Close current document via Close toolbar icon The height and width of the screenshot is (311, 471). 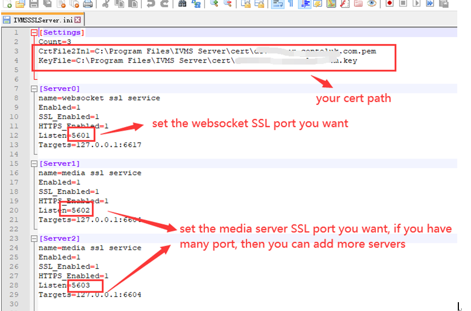[x=61, y=4]
